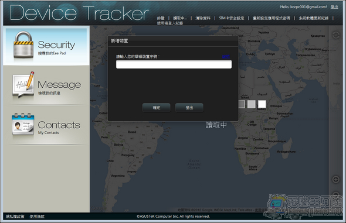Click the 登出 logout link beside email
The height and width of the screenshot is (223, 346).
coord(334,7)
